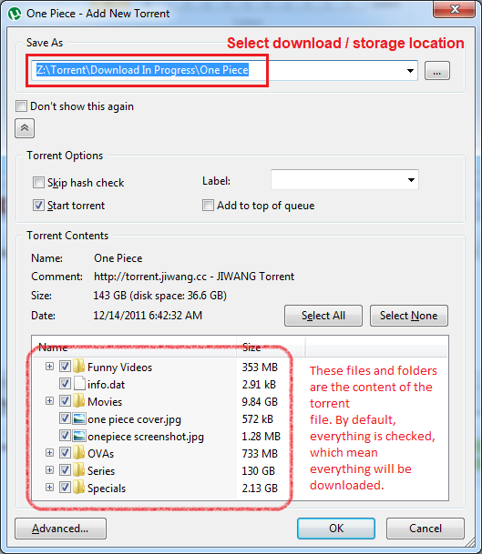Expand the Movies folder tree node
The height and width of the screenshot is (554, 482).
pos(49,401)
